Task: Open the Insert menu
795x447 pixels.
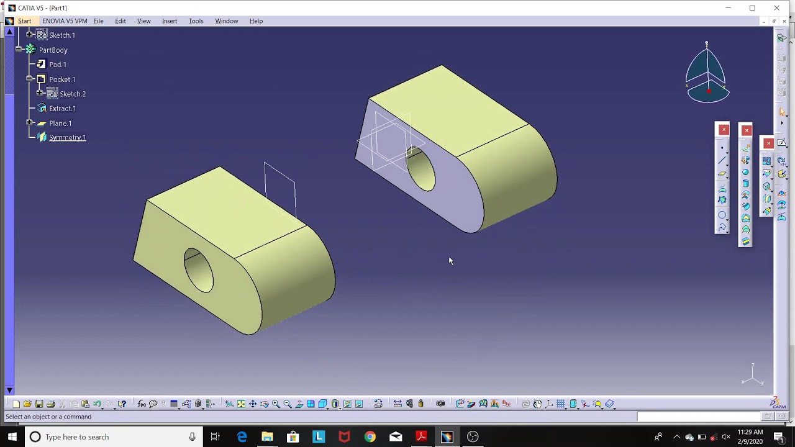Action: (x=170, y=21)
